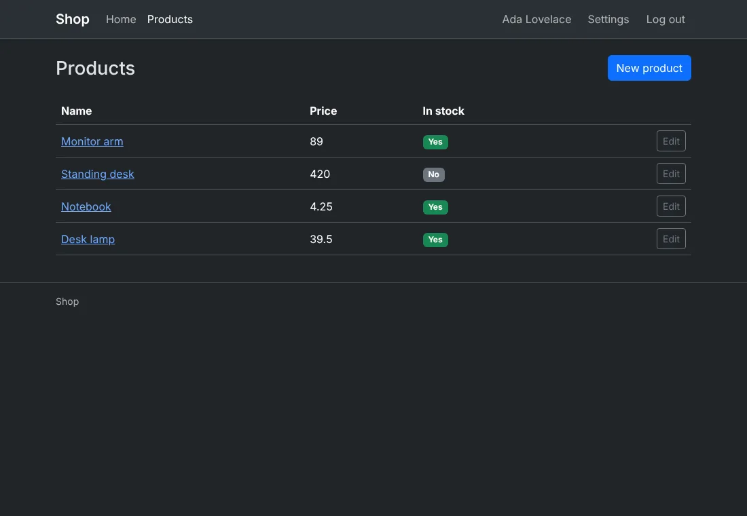Screen dimensions: 747x516
Task: Click the No badge for Standing desk
Action: point(433,174)
